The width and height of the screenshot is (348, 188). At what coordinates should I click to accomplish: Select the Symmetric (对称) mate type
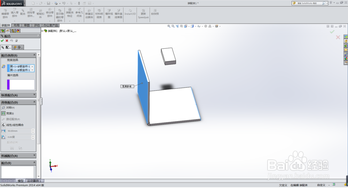tap(8, 108)
